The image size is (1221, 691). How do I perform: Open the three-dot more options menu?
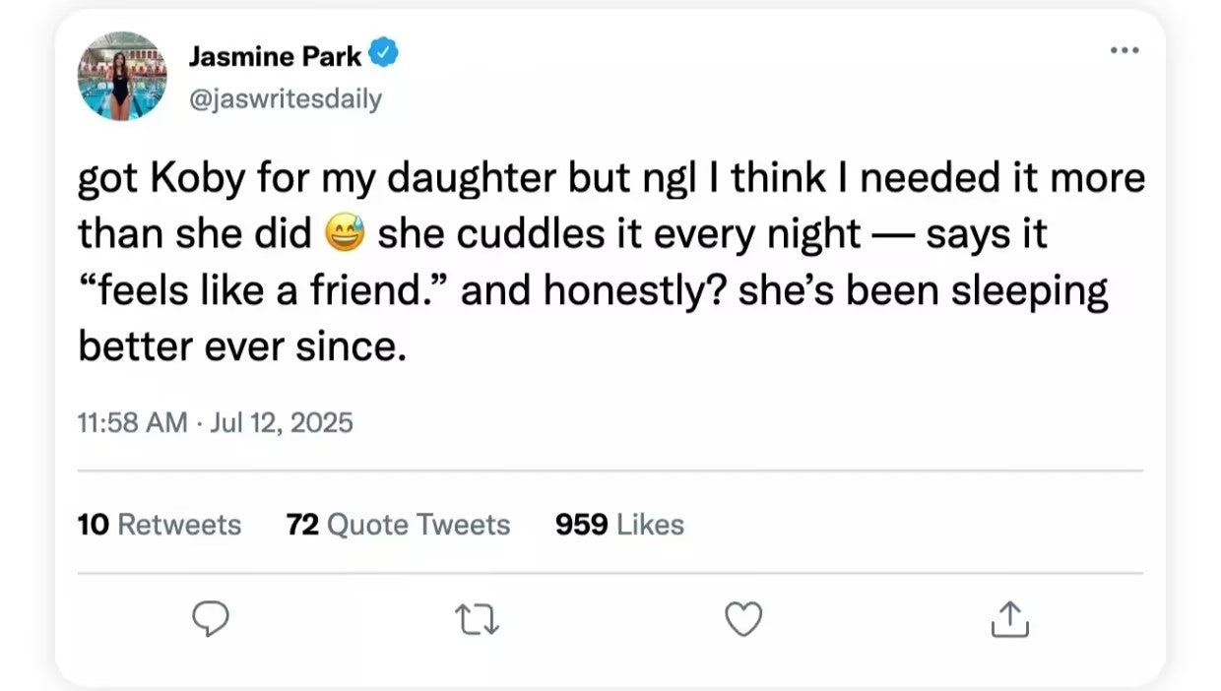(x=1124, y=50)
